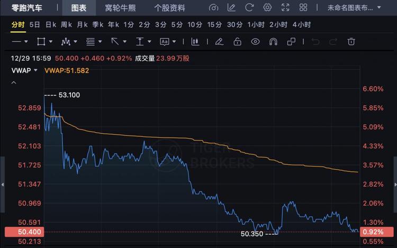397x248 pixels.
Task: Select the pencil freehand drawing tool
Action: click(x=219, y=41)
